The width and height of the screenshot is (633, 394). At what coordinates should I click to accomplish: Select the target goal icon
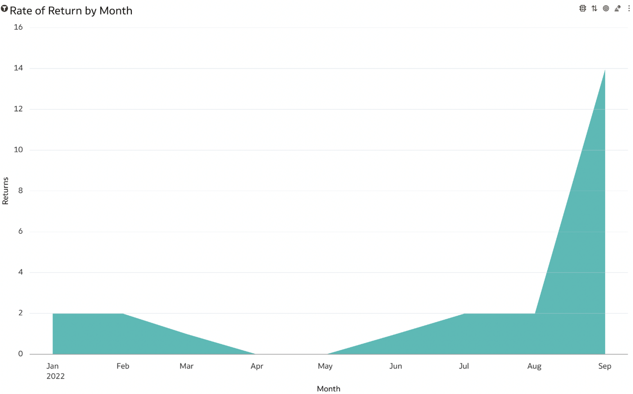coord(606,8)
